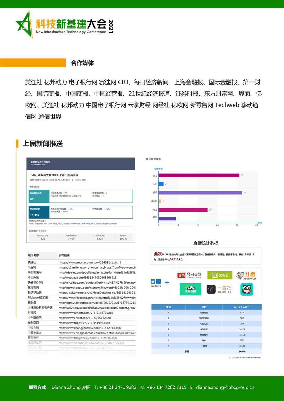
Task: Click the 直播统计数据 title
Action: coord(206,243)
